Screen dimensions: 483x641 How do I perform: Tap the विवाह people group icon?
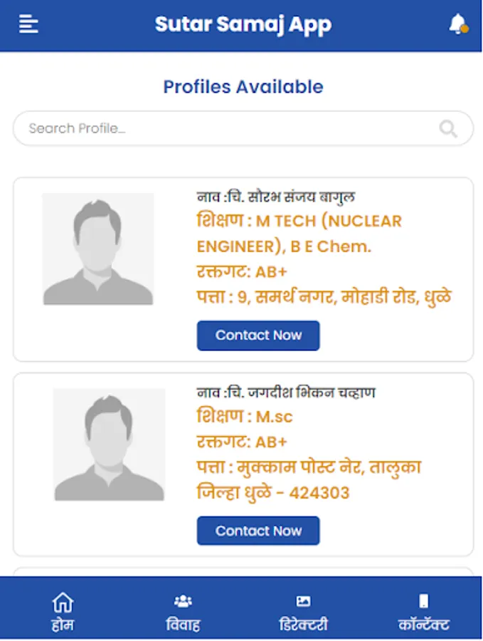coord(183,601)
